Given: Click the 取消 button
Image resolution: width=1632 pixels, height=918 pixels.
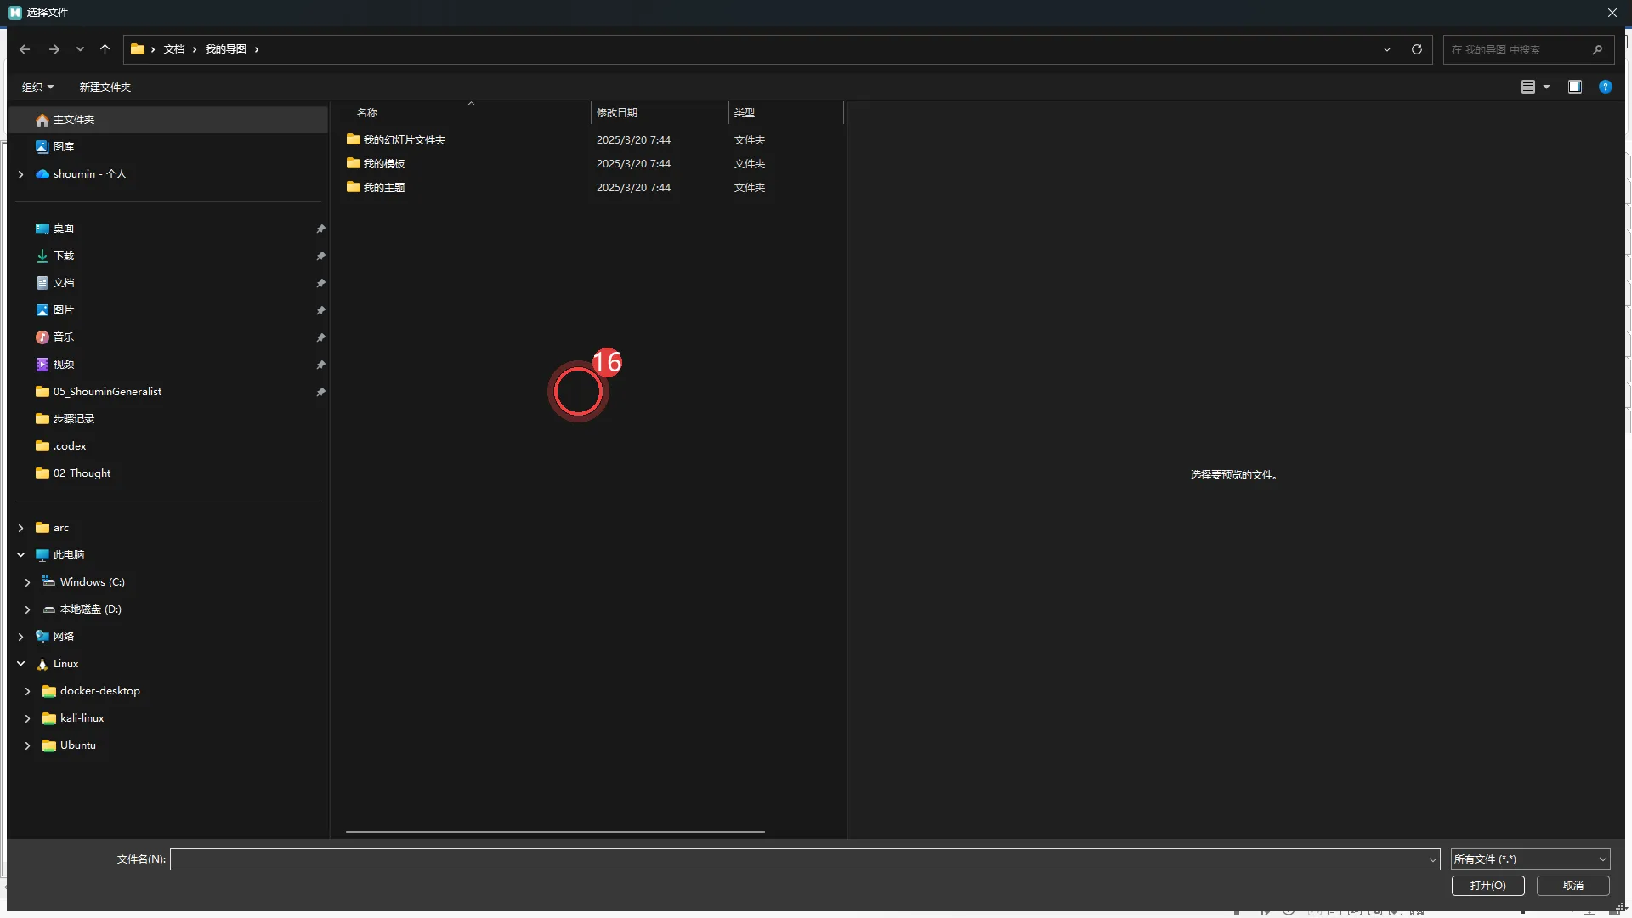Looking at the screenshot, I should coord(1573,886).
